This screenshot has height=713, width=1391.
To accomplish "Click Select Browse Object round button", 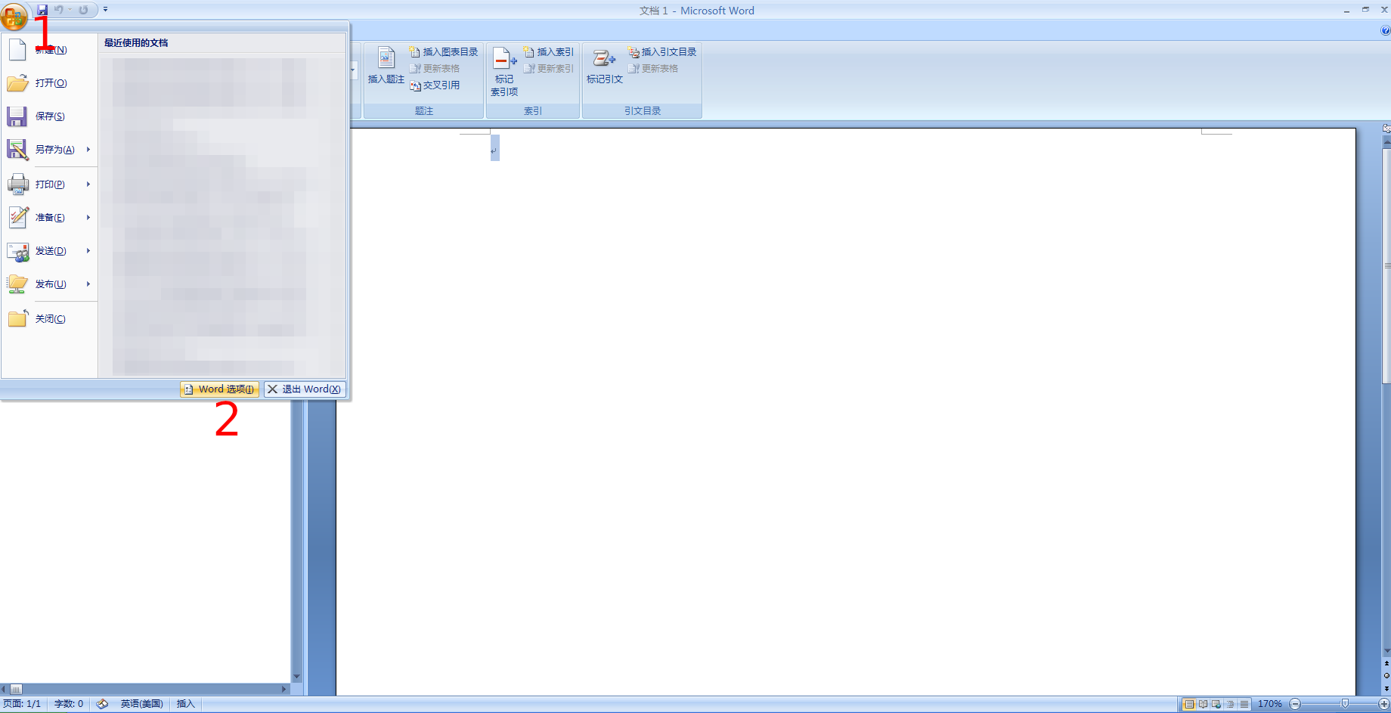I will pyautogui.click(x=1386, y=675).
